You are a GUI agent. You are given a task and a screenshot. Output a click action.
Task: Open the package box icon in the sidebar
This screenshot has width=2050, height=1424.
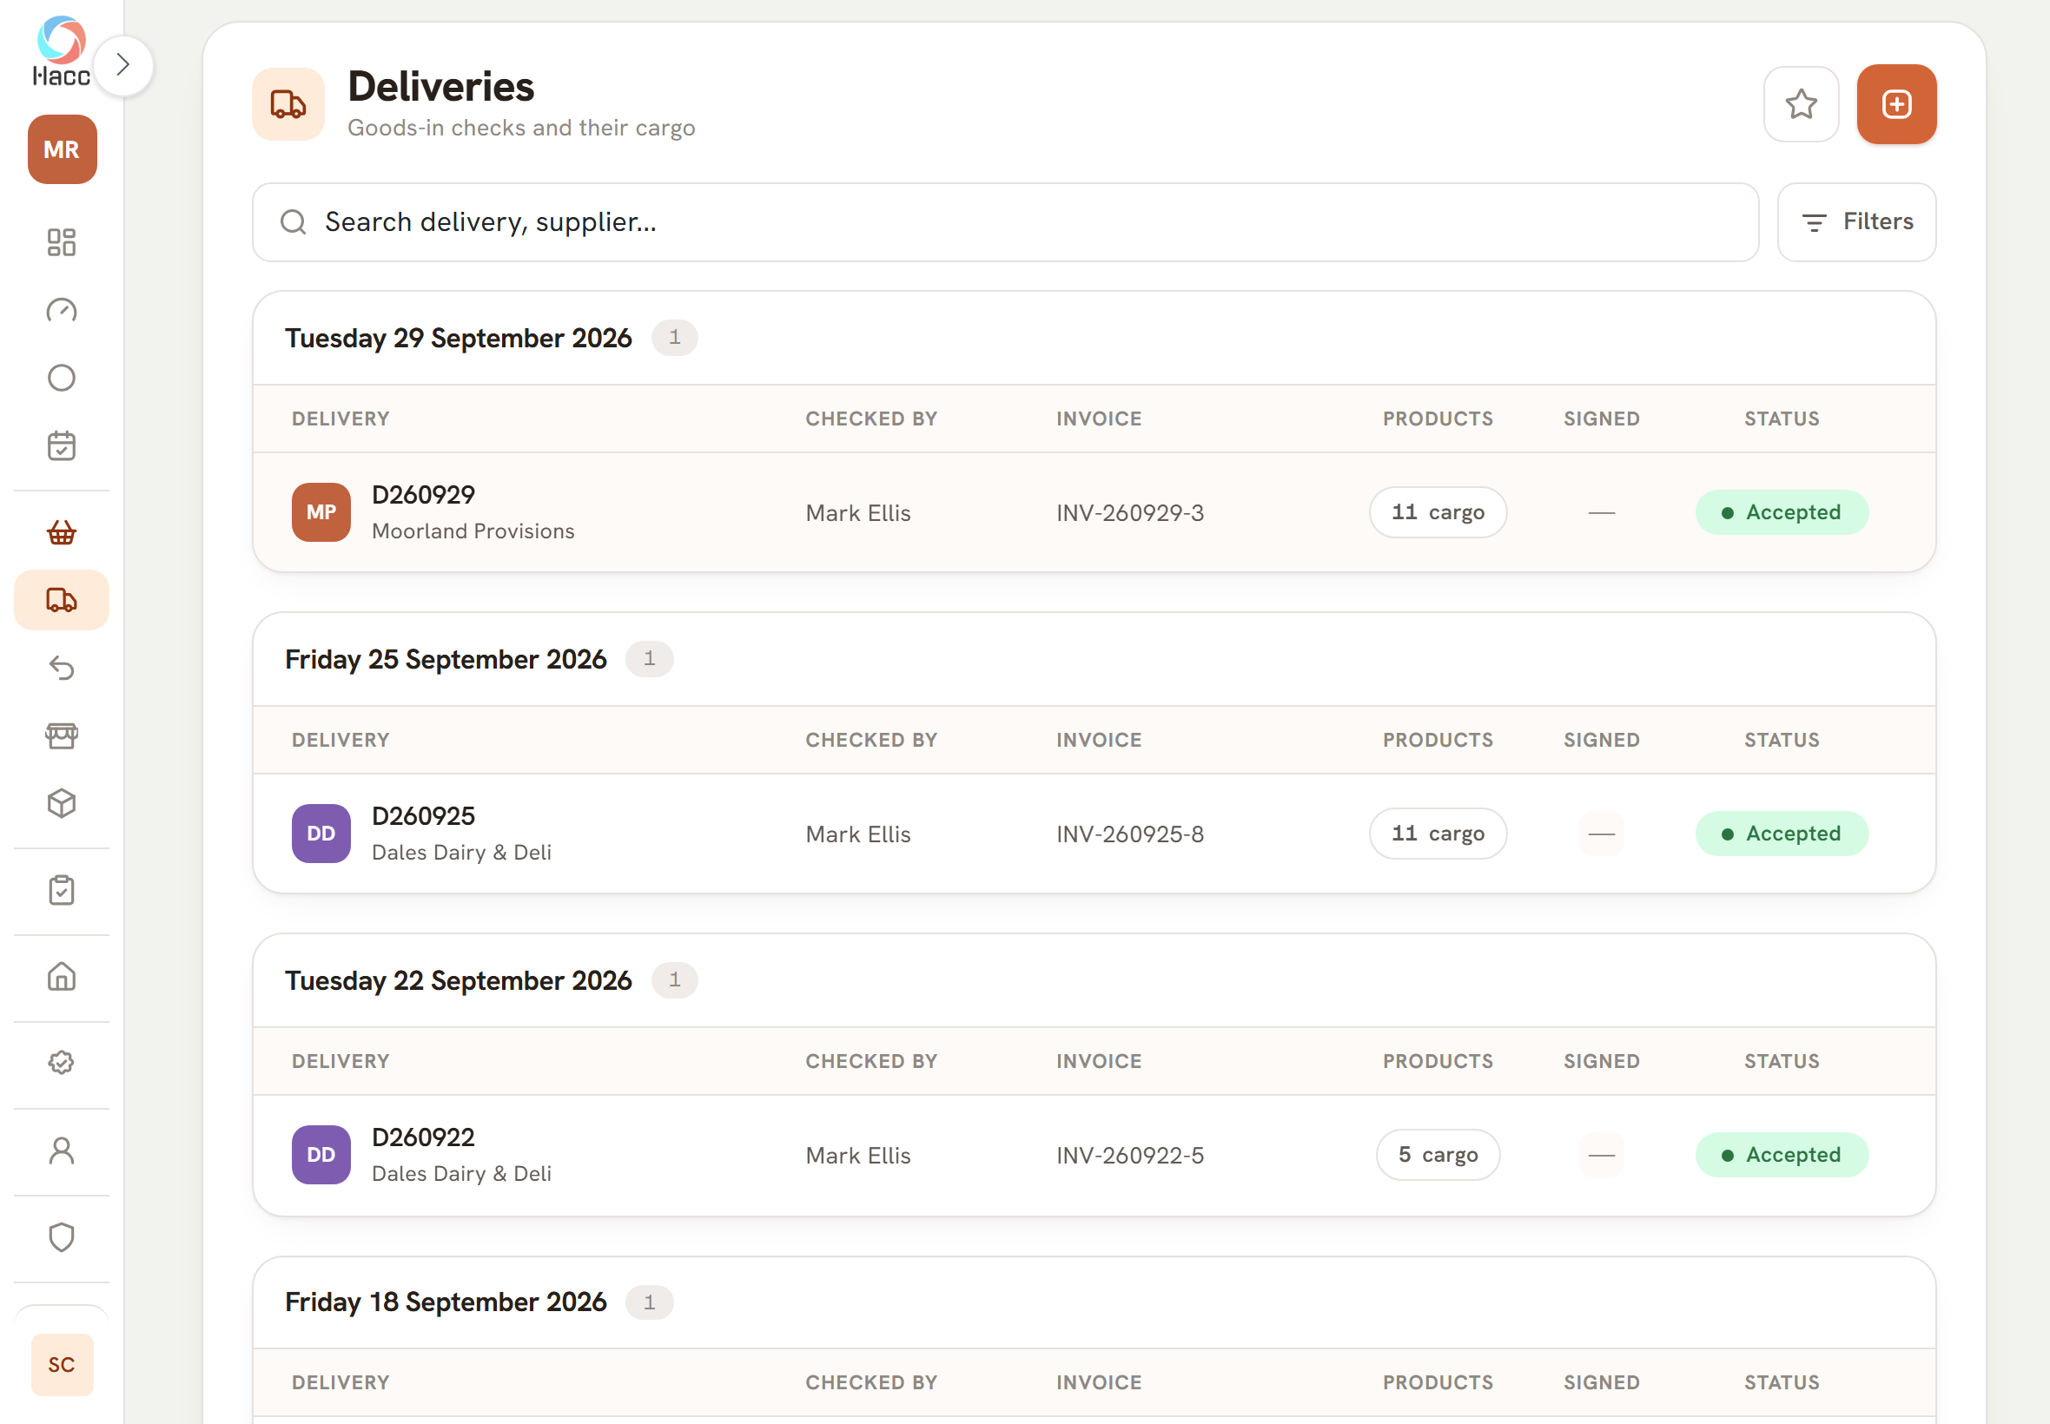(x=62, y=803)
